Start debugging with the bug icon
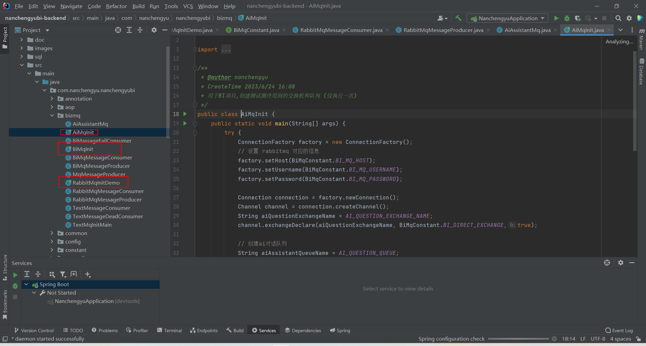The width and height of the screenshot is (646, 346). (567, 18)
